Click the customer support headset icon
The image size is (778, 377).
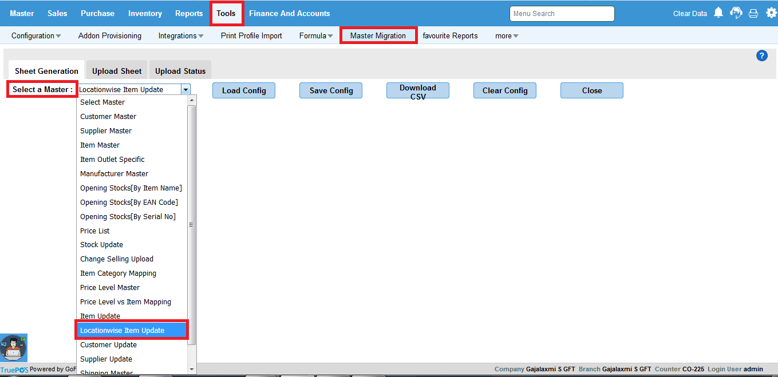click(x=736, y=13)
